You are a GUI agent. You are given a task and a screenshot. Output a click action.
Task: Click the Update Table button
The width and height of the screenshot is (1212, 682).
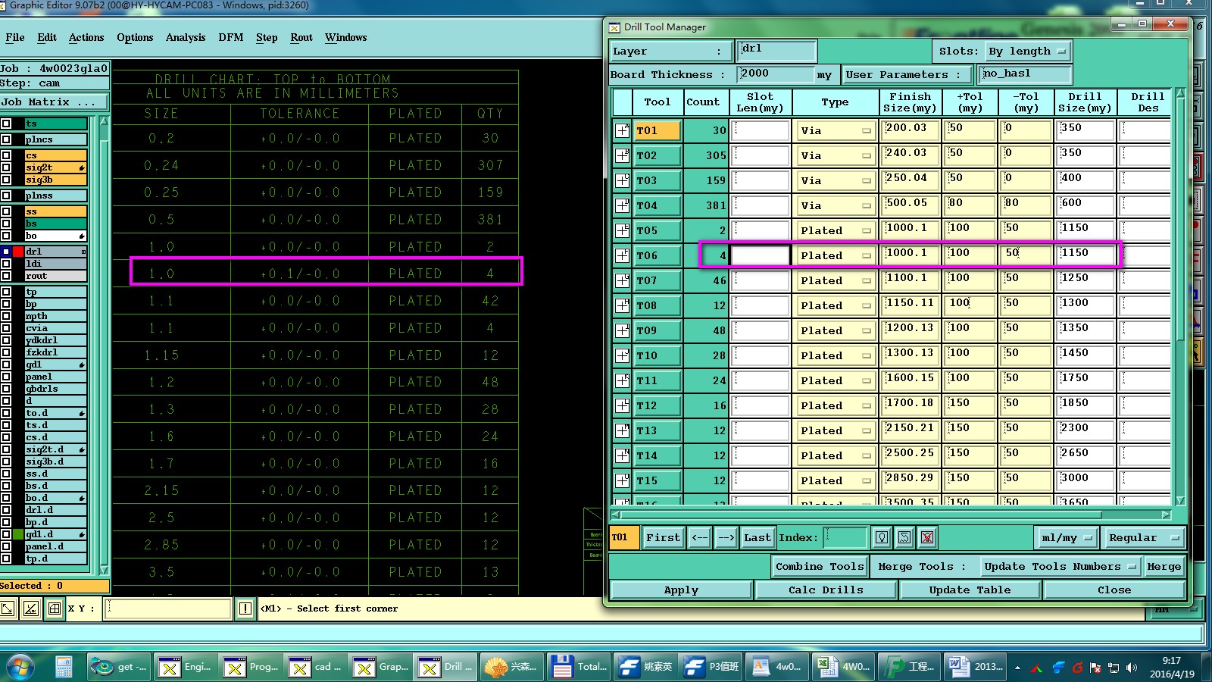pos(970,590)
